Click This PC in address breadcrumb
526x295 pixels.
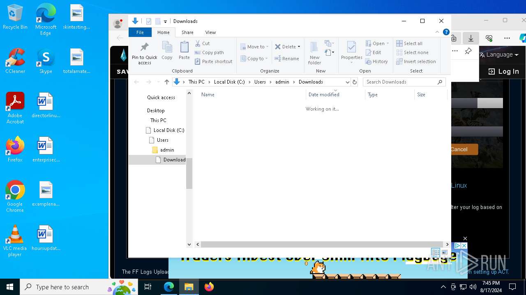tap(196, 82)
